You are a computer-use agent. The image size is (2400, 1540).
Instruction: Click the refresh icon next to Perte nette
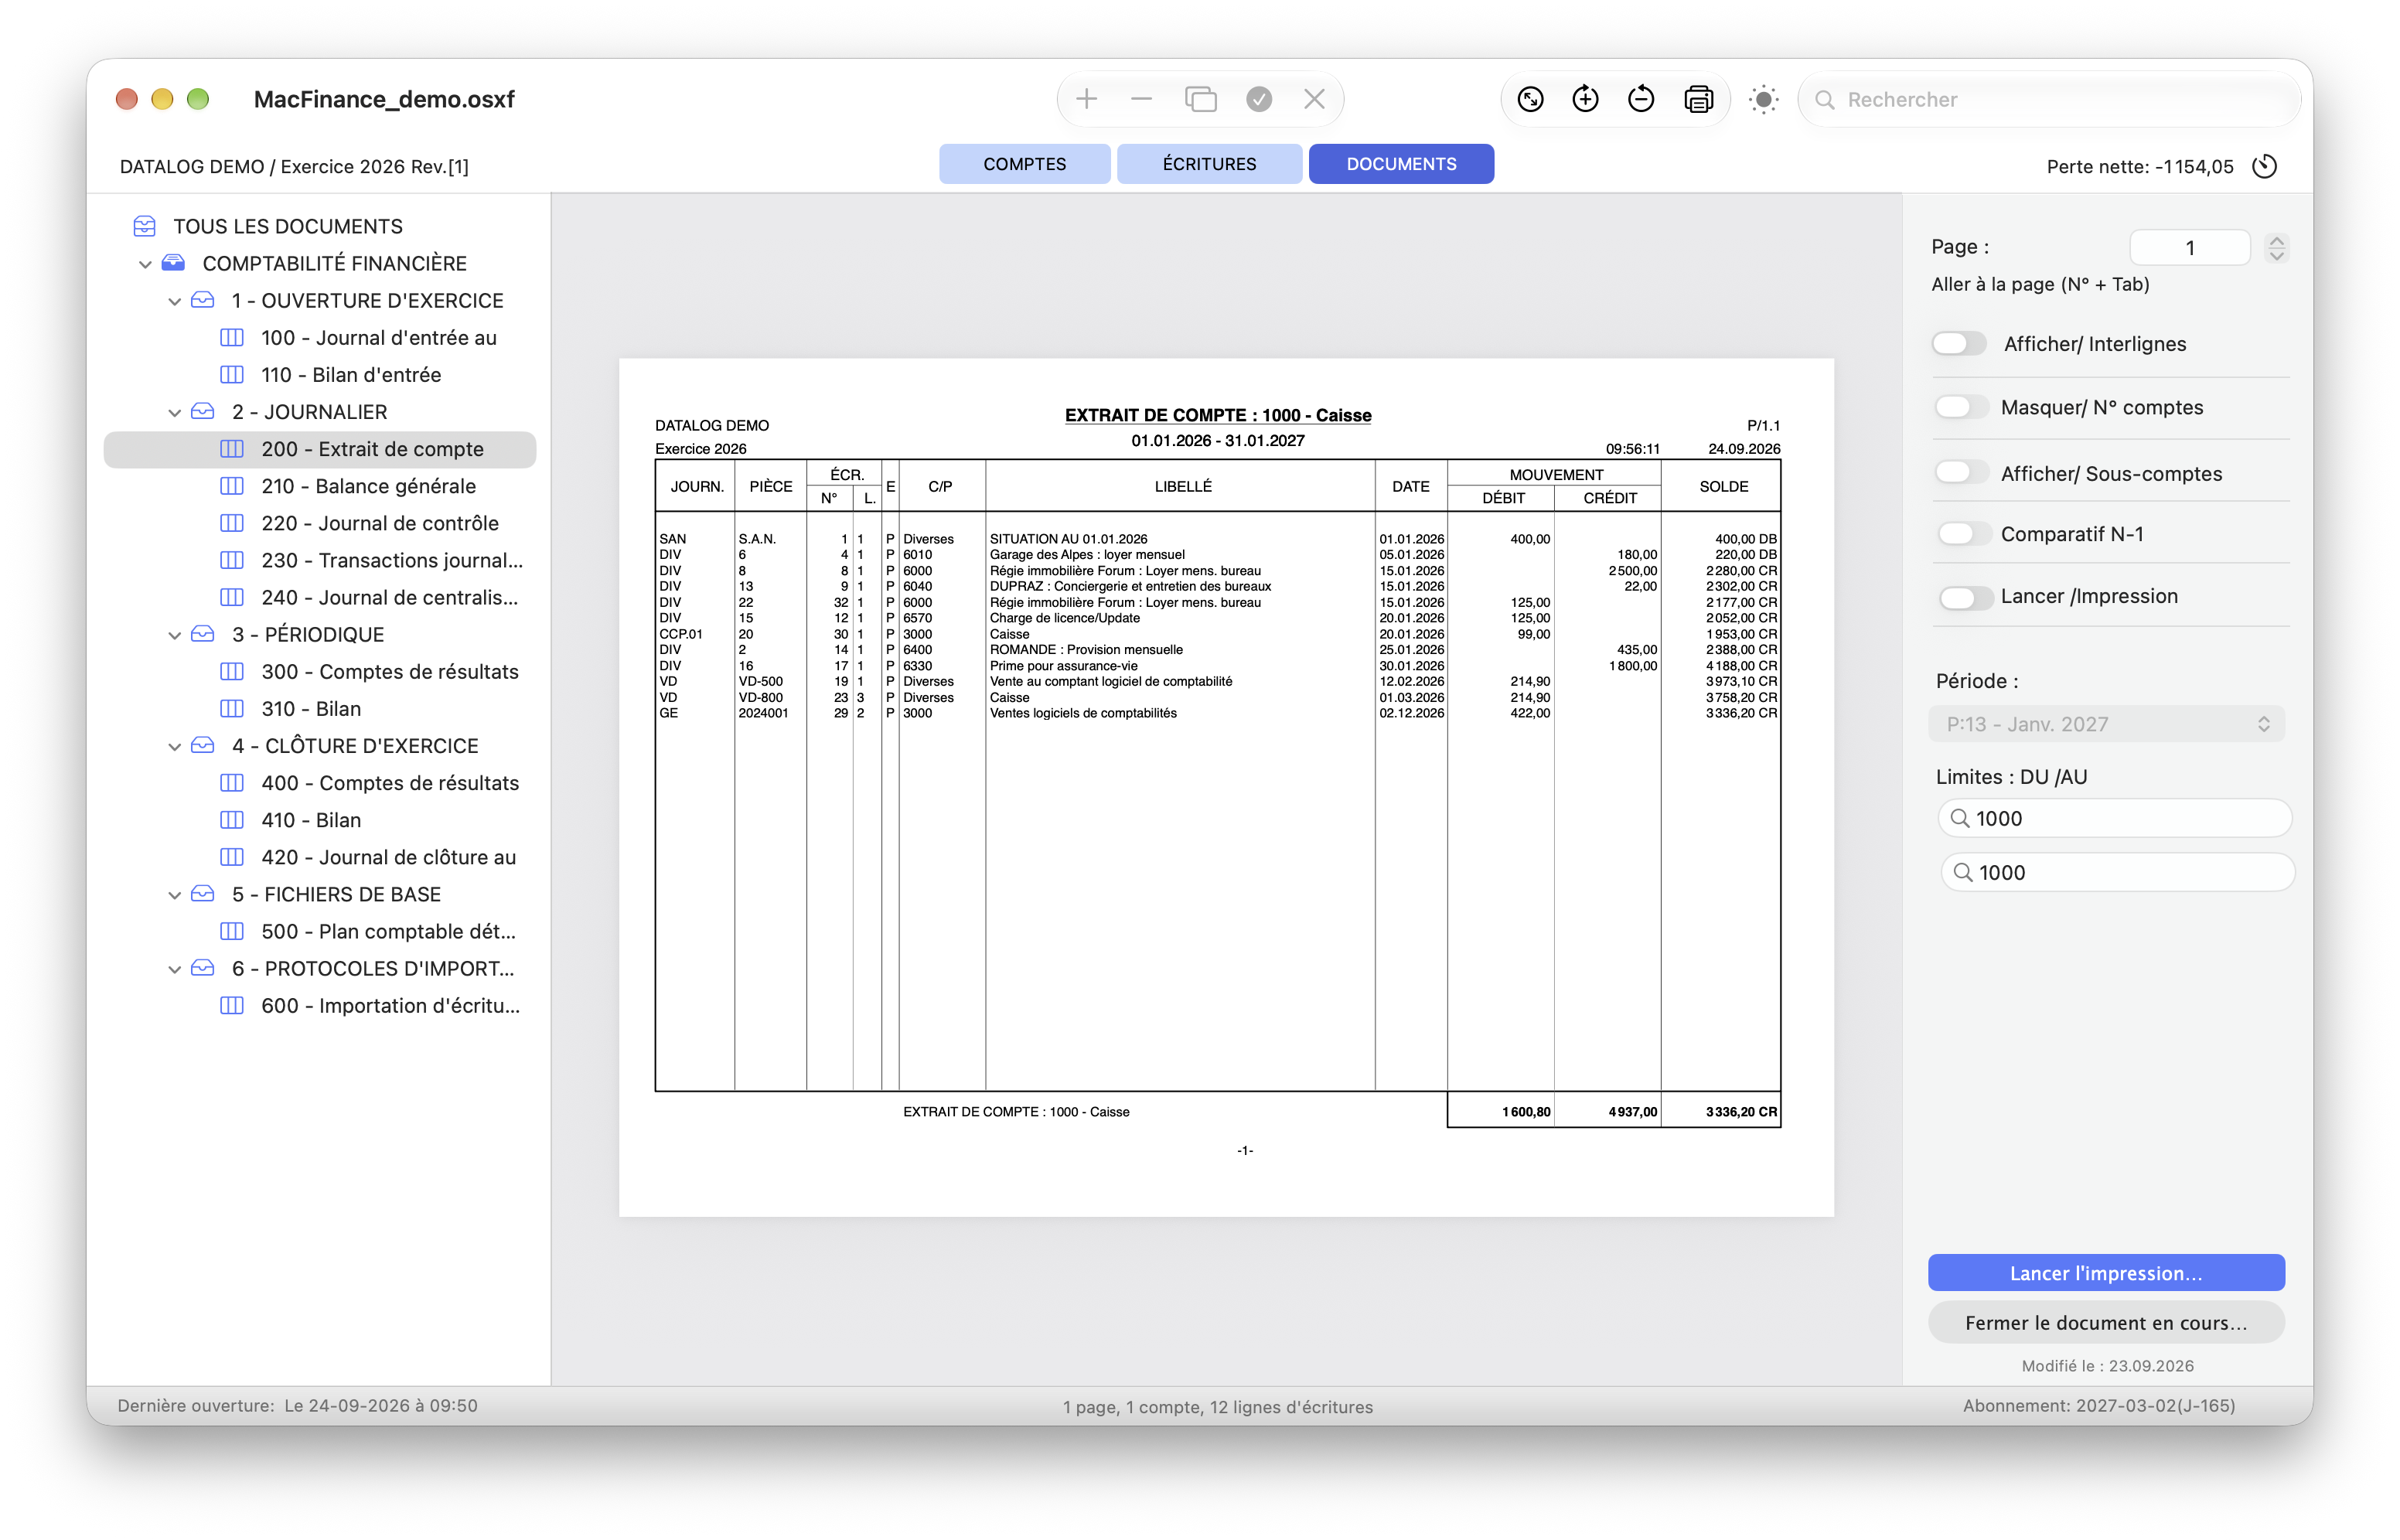tap(2264, 166)
